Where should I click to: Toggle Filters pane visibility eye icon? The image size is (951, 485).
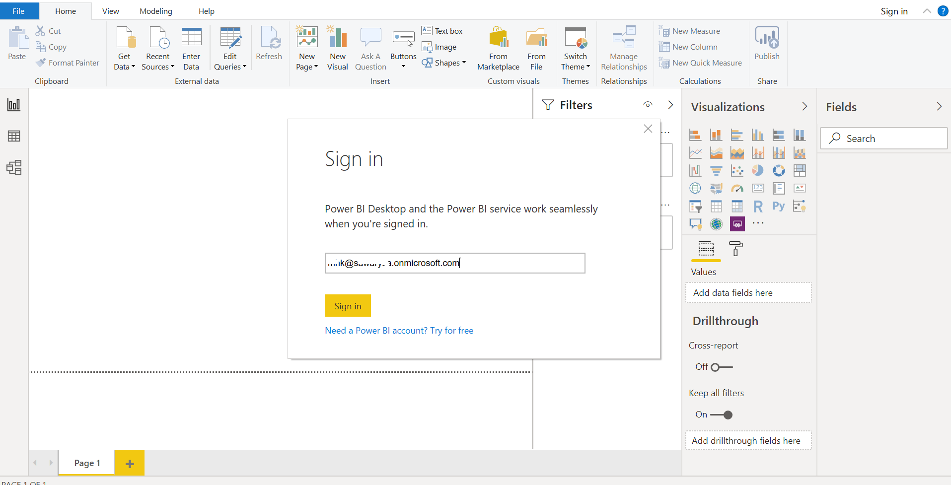point(648,105)
